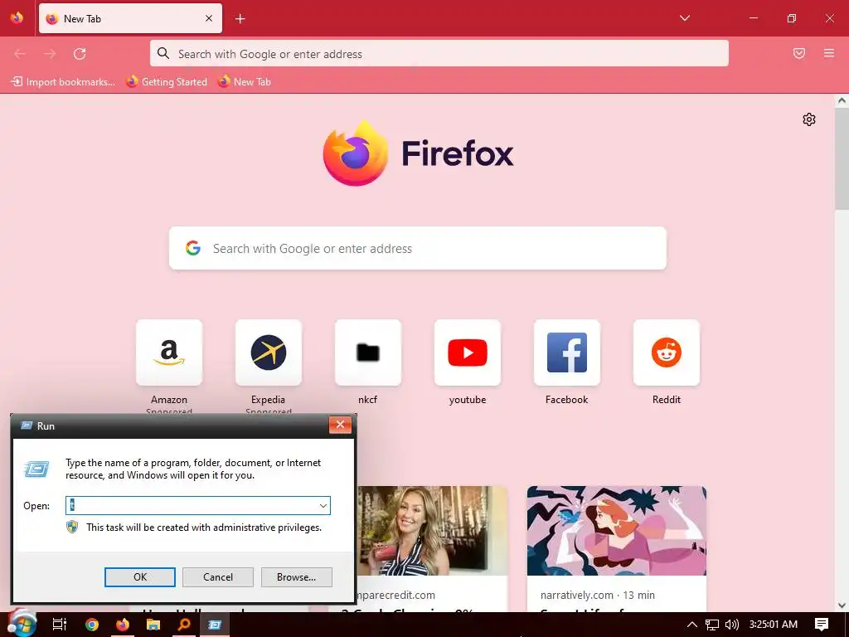Launch Chrome from the taskbar
The width and height of the screenshot is (849, 637).
(x=91, y=625)
